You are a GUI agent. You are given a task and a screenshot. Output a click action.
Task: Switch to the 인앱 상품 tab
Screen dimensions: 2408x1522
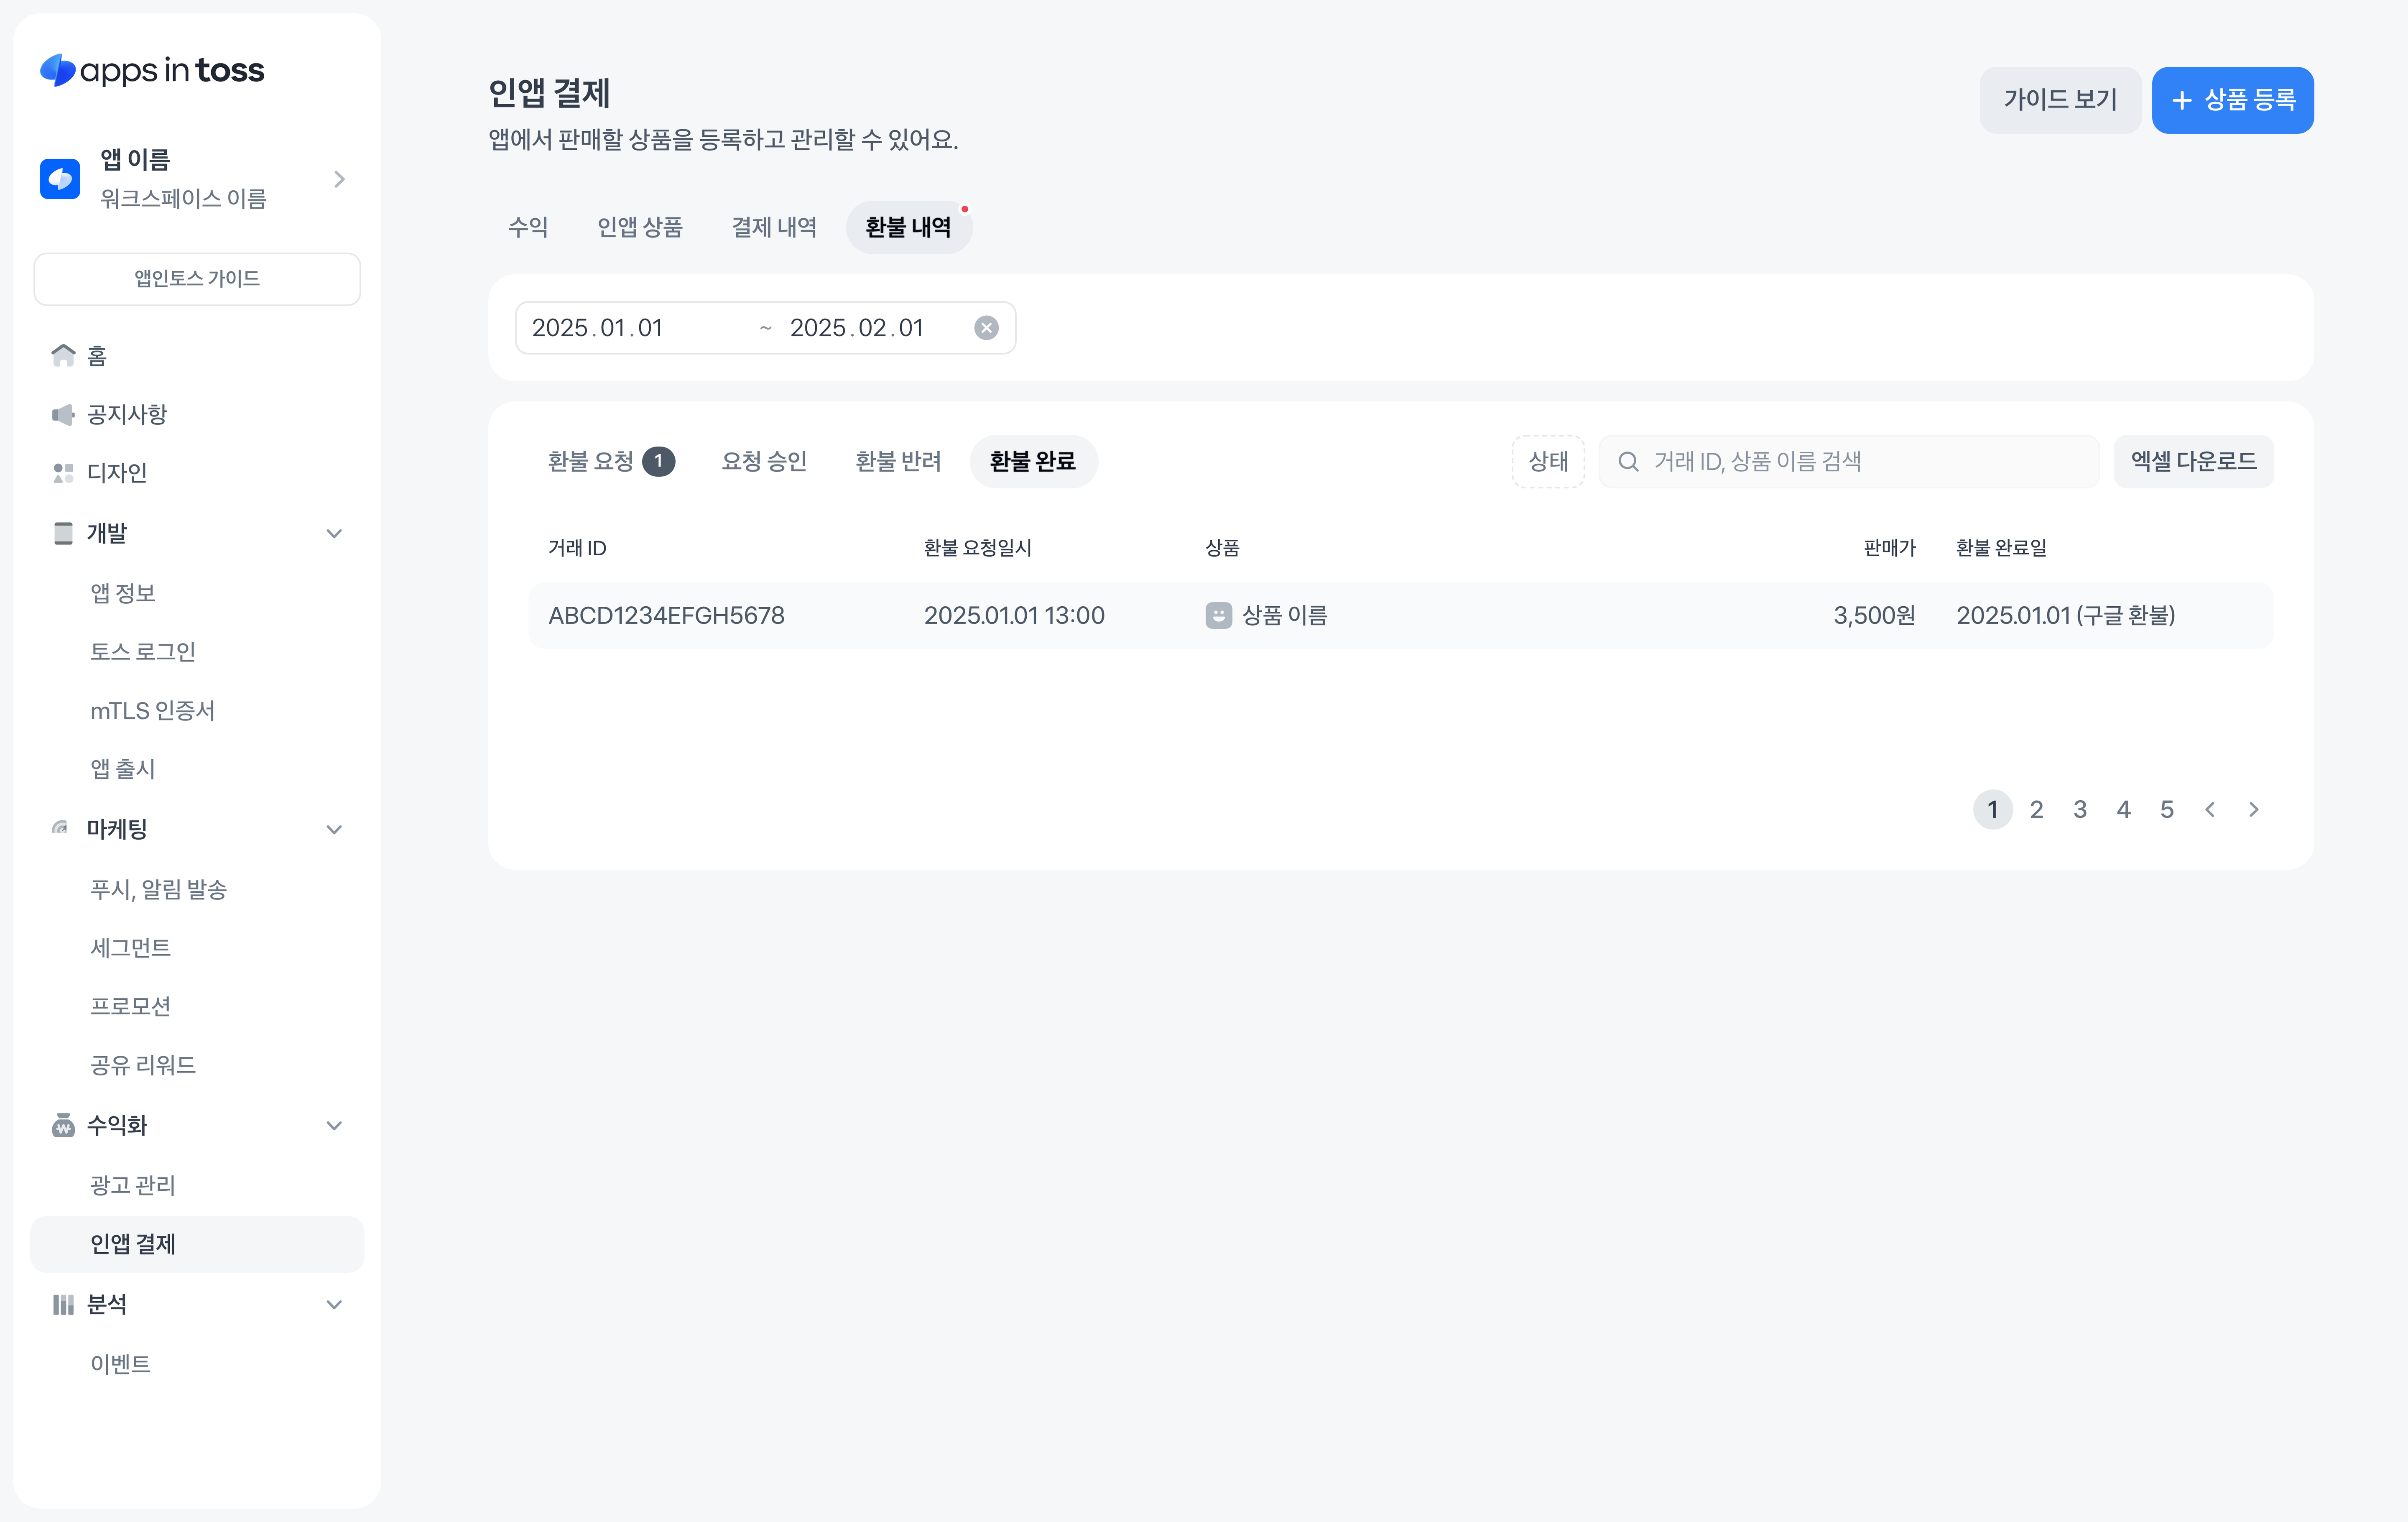click(x=640, y=227)
